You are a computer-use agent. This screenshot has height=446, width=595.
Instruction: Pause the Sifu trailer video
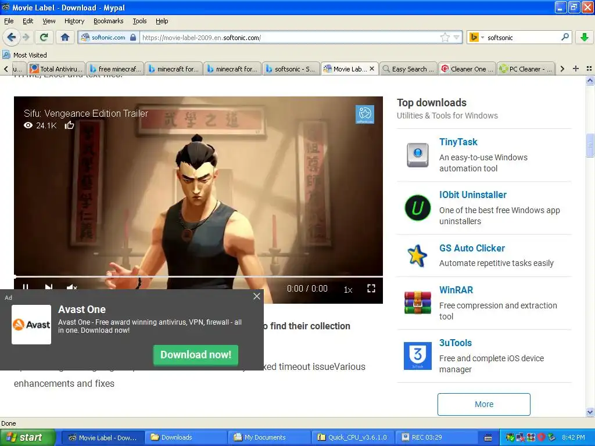pyautogui.click(x=26, y=287)
